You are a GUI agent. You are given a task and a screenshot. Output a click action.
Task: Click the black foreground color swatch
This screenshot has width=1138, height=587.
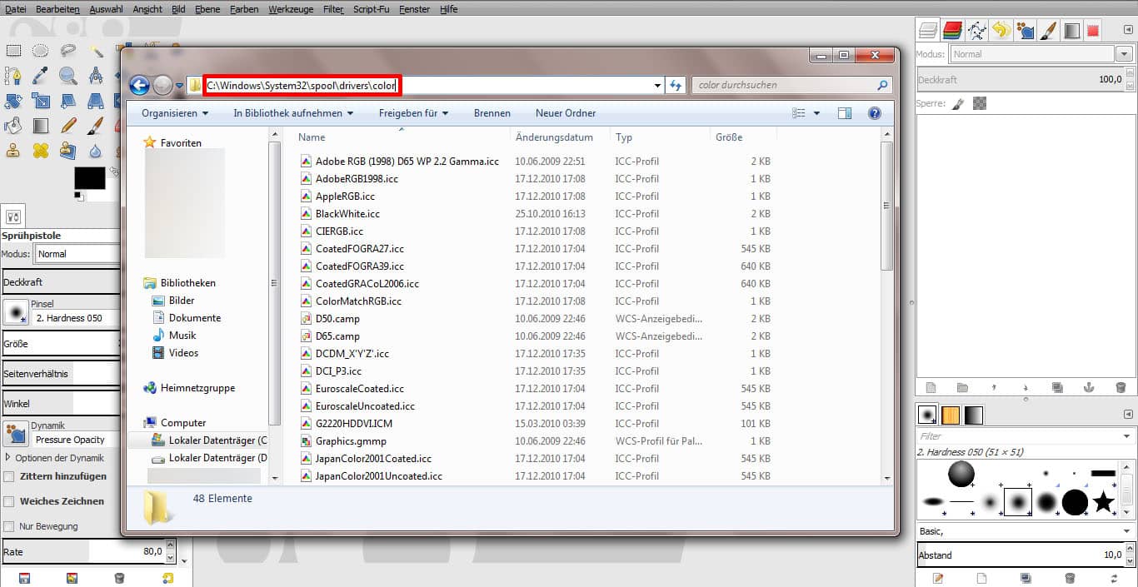(x=89, y=177)
